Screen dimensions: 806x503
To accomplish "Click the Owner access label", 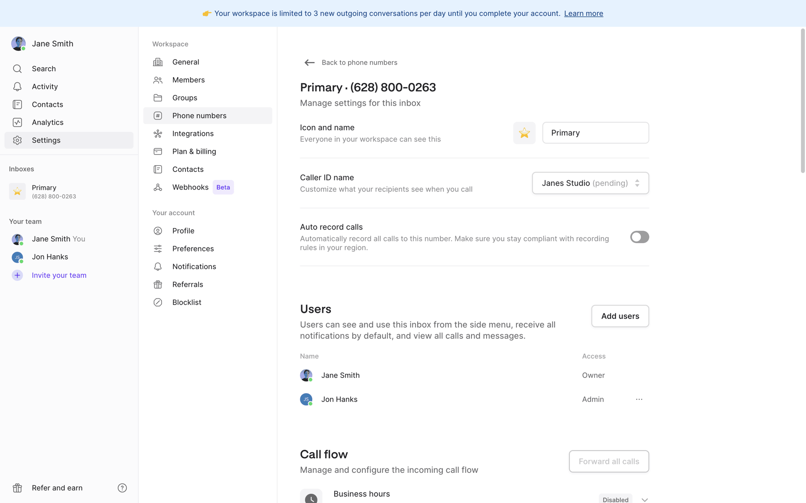I will [593, 375].
